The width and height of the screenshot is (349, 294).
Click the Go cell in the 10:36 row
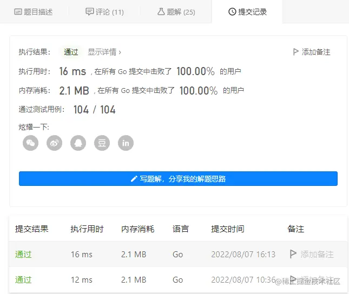pos(178,279)
